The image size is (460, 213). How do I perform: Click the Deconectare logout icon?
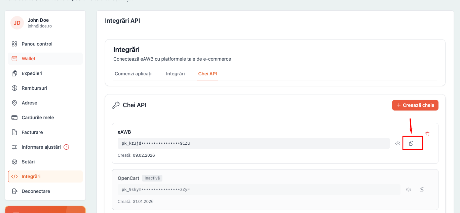click(14, 191)
